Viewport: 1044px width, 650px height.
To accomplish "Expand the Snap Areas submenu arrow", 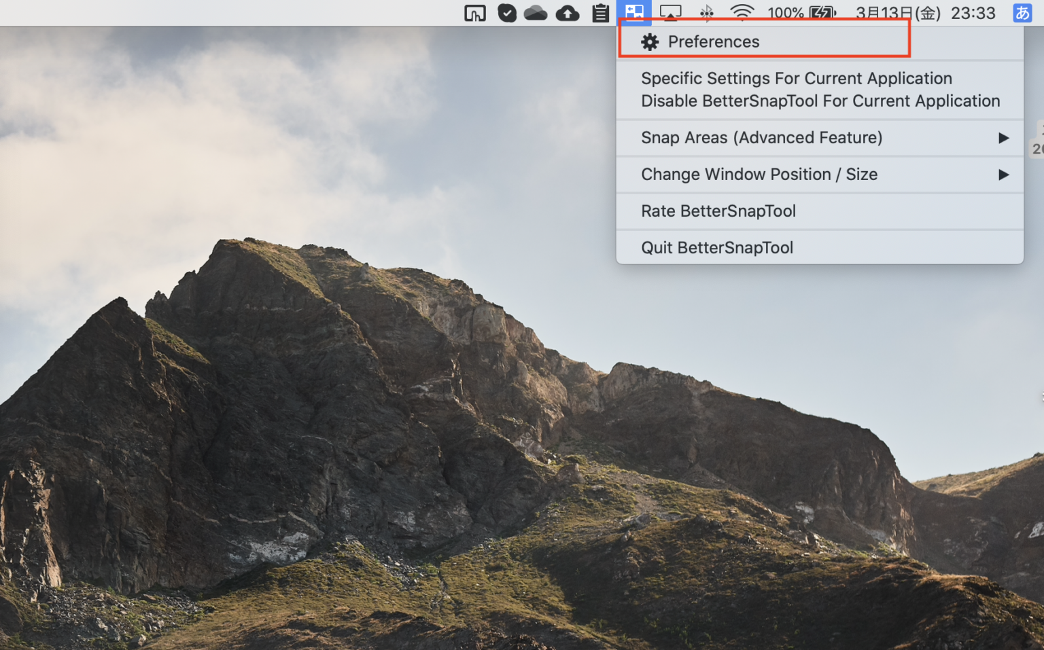I will tap(1003, 138).
